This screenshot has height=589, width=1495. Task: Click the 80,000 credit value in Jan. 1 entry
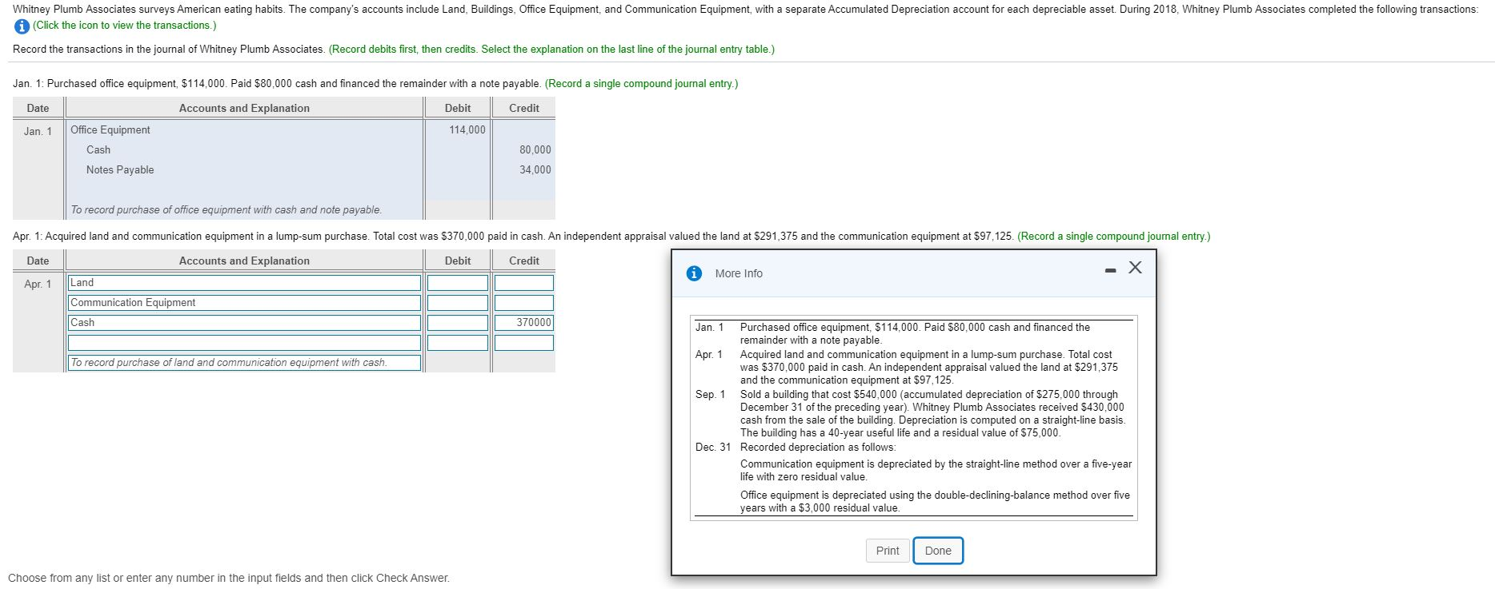tap(535, 150)
